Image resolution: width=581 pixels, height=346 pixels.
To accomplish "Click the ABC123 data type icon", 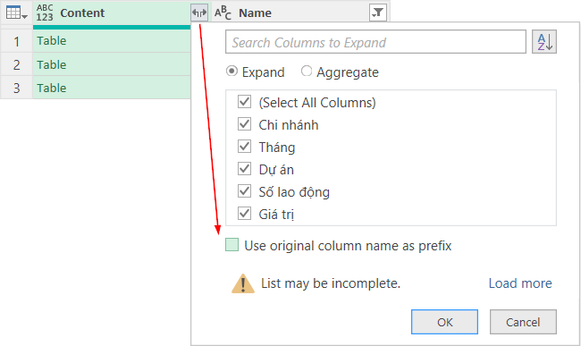I will pos(45,13).
